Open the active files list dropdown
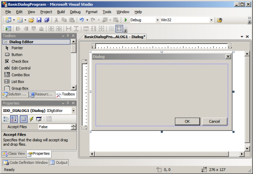The image size is (253, 174). (242, 37)
